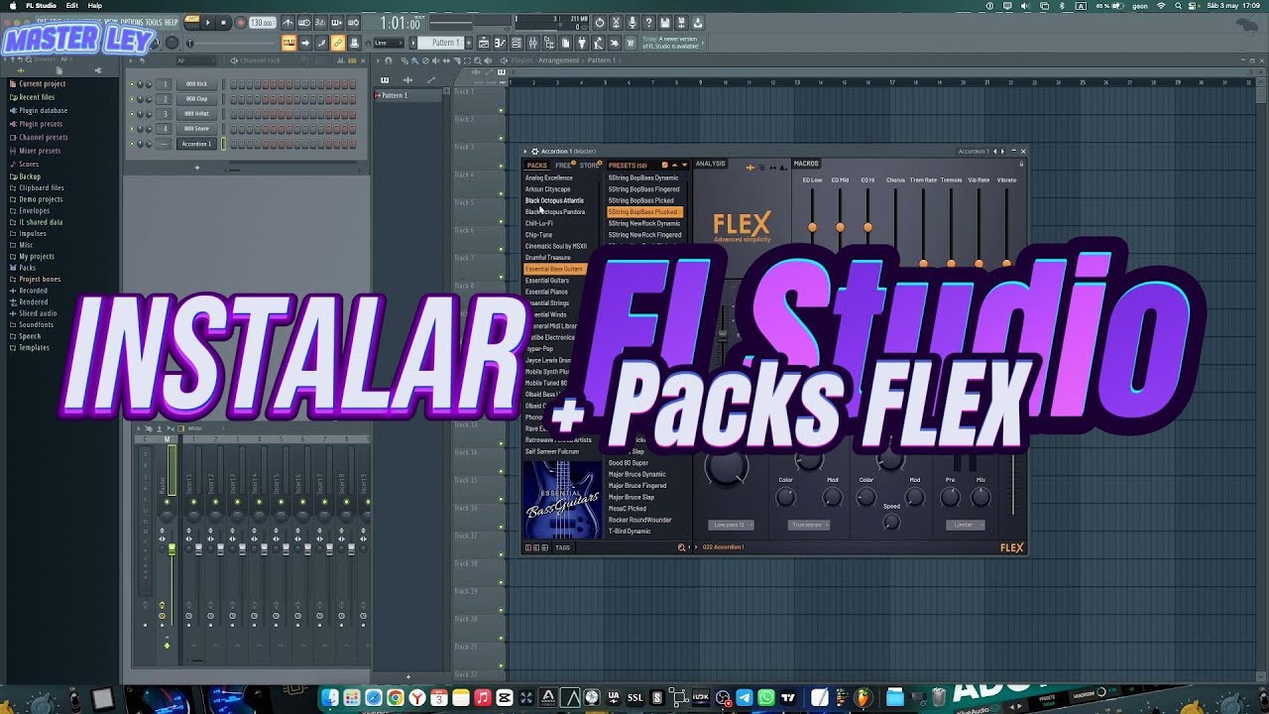
Task: Mute Track 3 in the playlist
Action: click(501, 166)
